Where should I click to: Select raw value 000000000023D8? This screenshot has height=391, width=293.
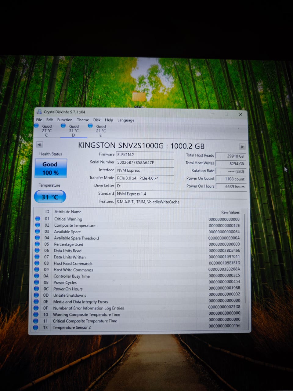[x=224, y=307]
